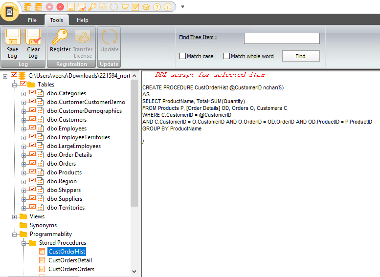
Task: Open Register key icon in ribbon
Action: click(60, 43)
